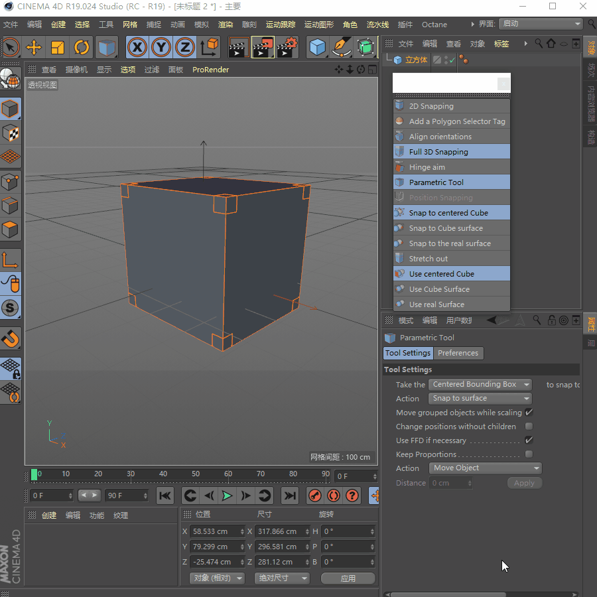Jump to end of animation
This screenshot has width=597, height=597.
point(290,496)
